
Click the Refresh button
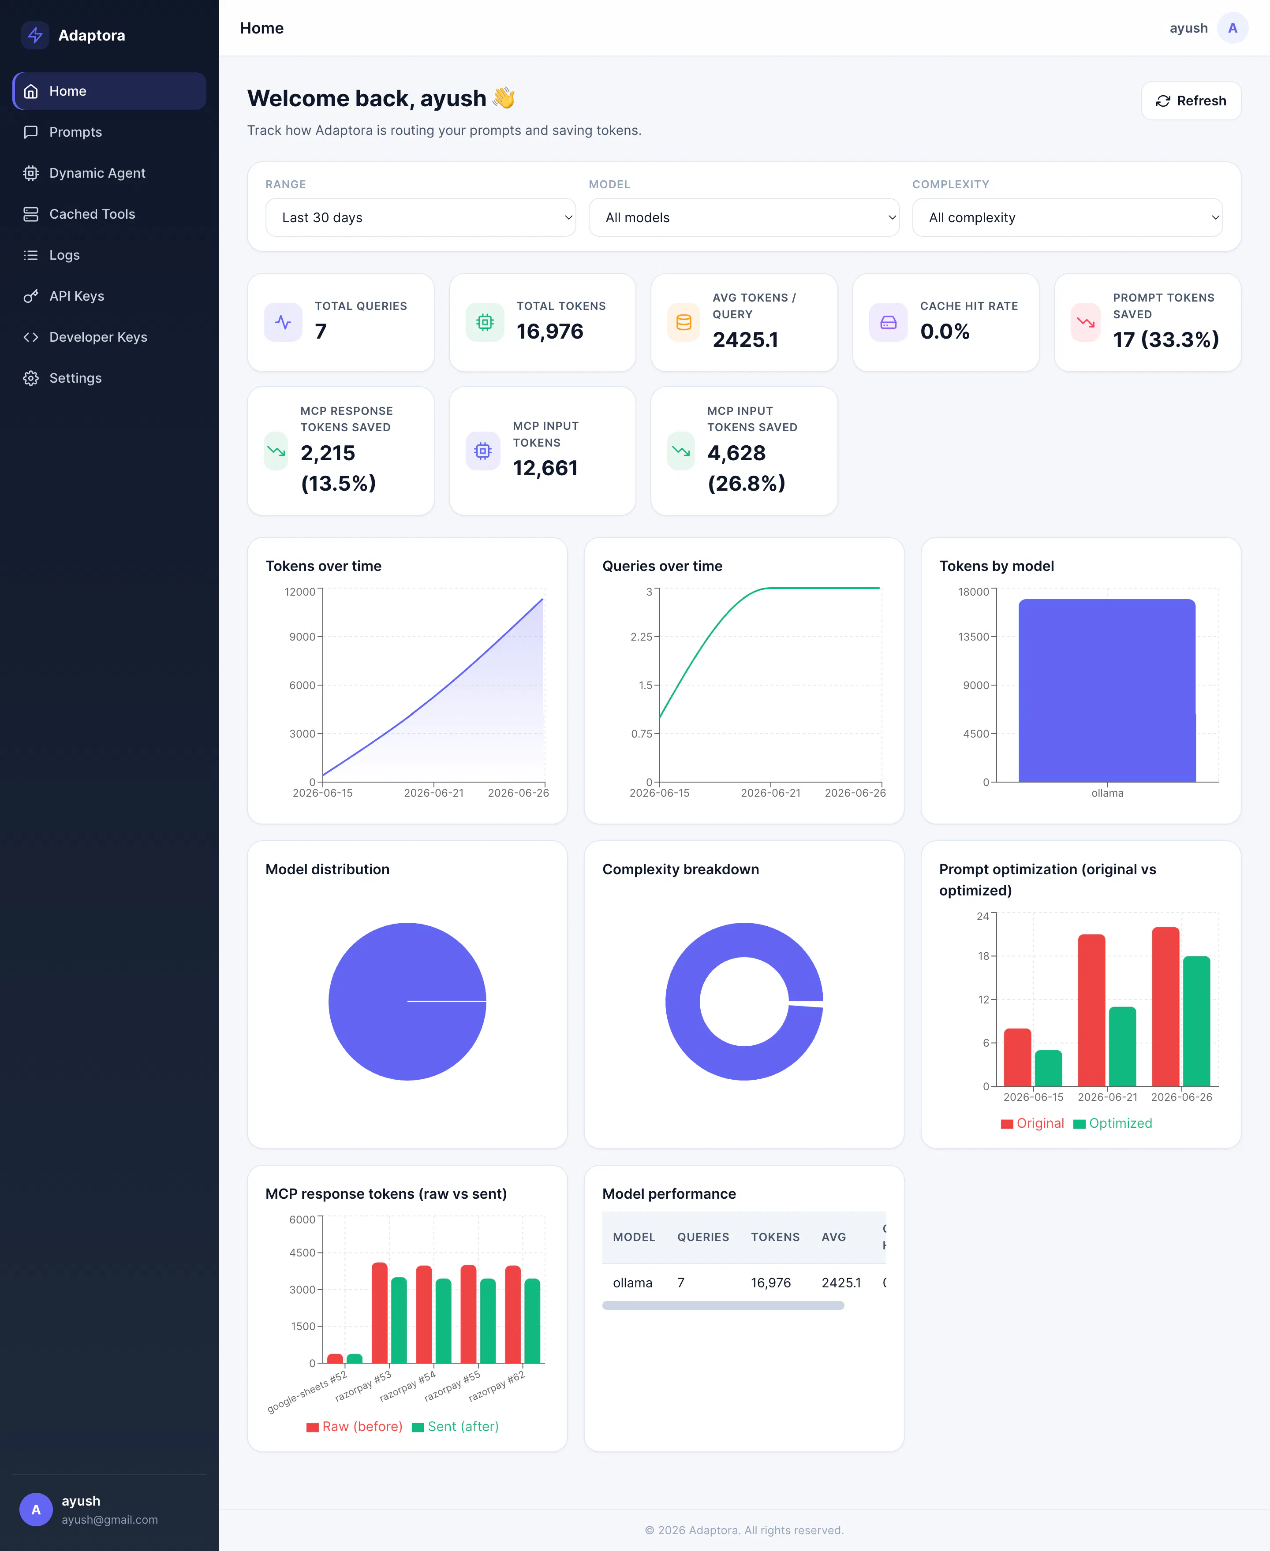click(x=1190, y=101)
